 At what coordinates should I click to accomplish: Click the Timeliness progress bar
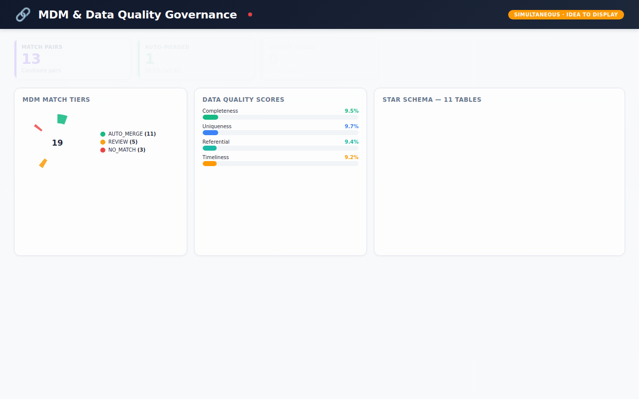click(x=280, y=164)
